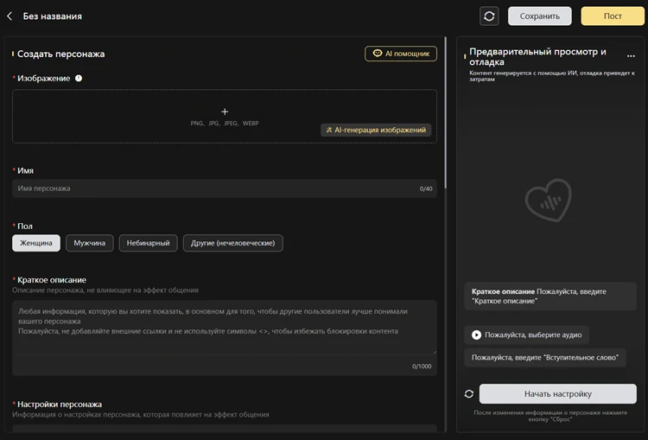Click the Предварительный просмотр и отладка heading

pyautogui.click(x=537, y=57)
